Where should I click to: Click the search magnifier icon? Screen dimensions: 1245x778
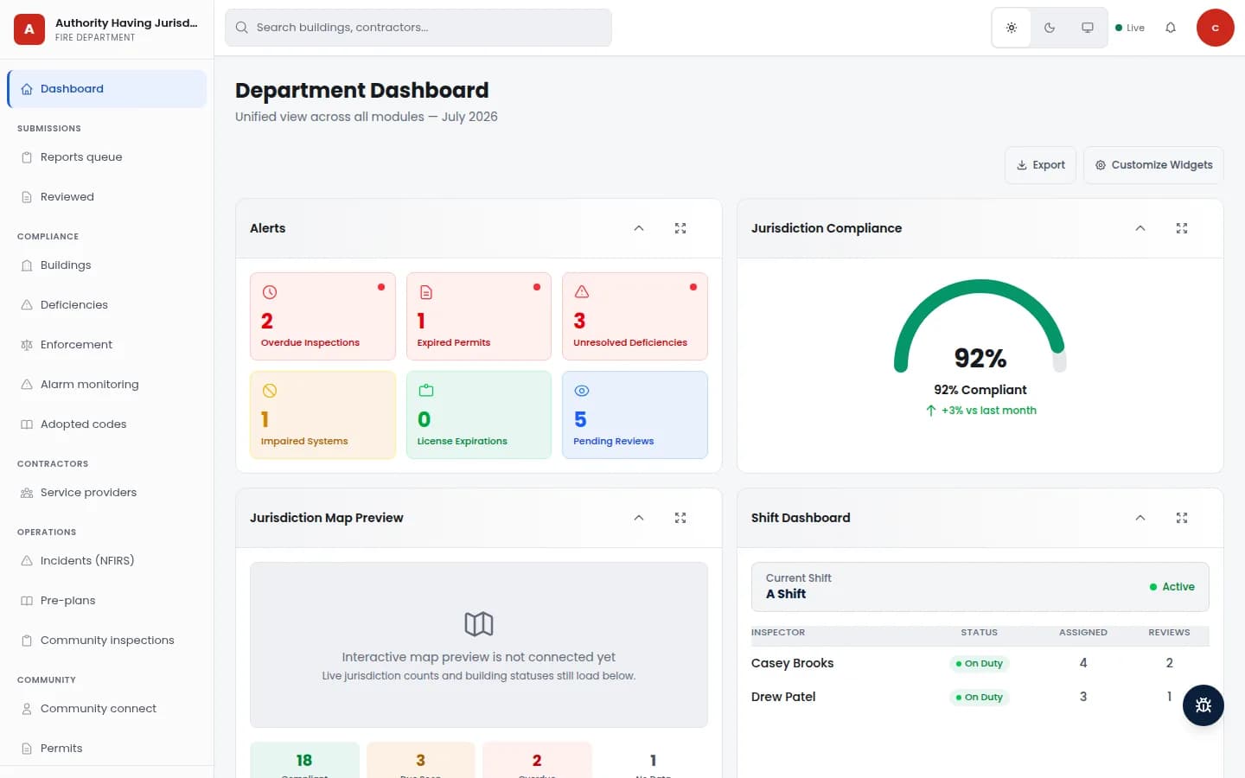242,28
